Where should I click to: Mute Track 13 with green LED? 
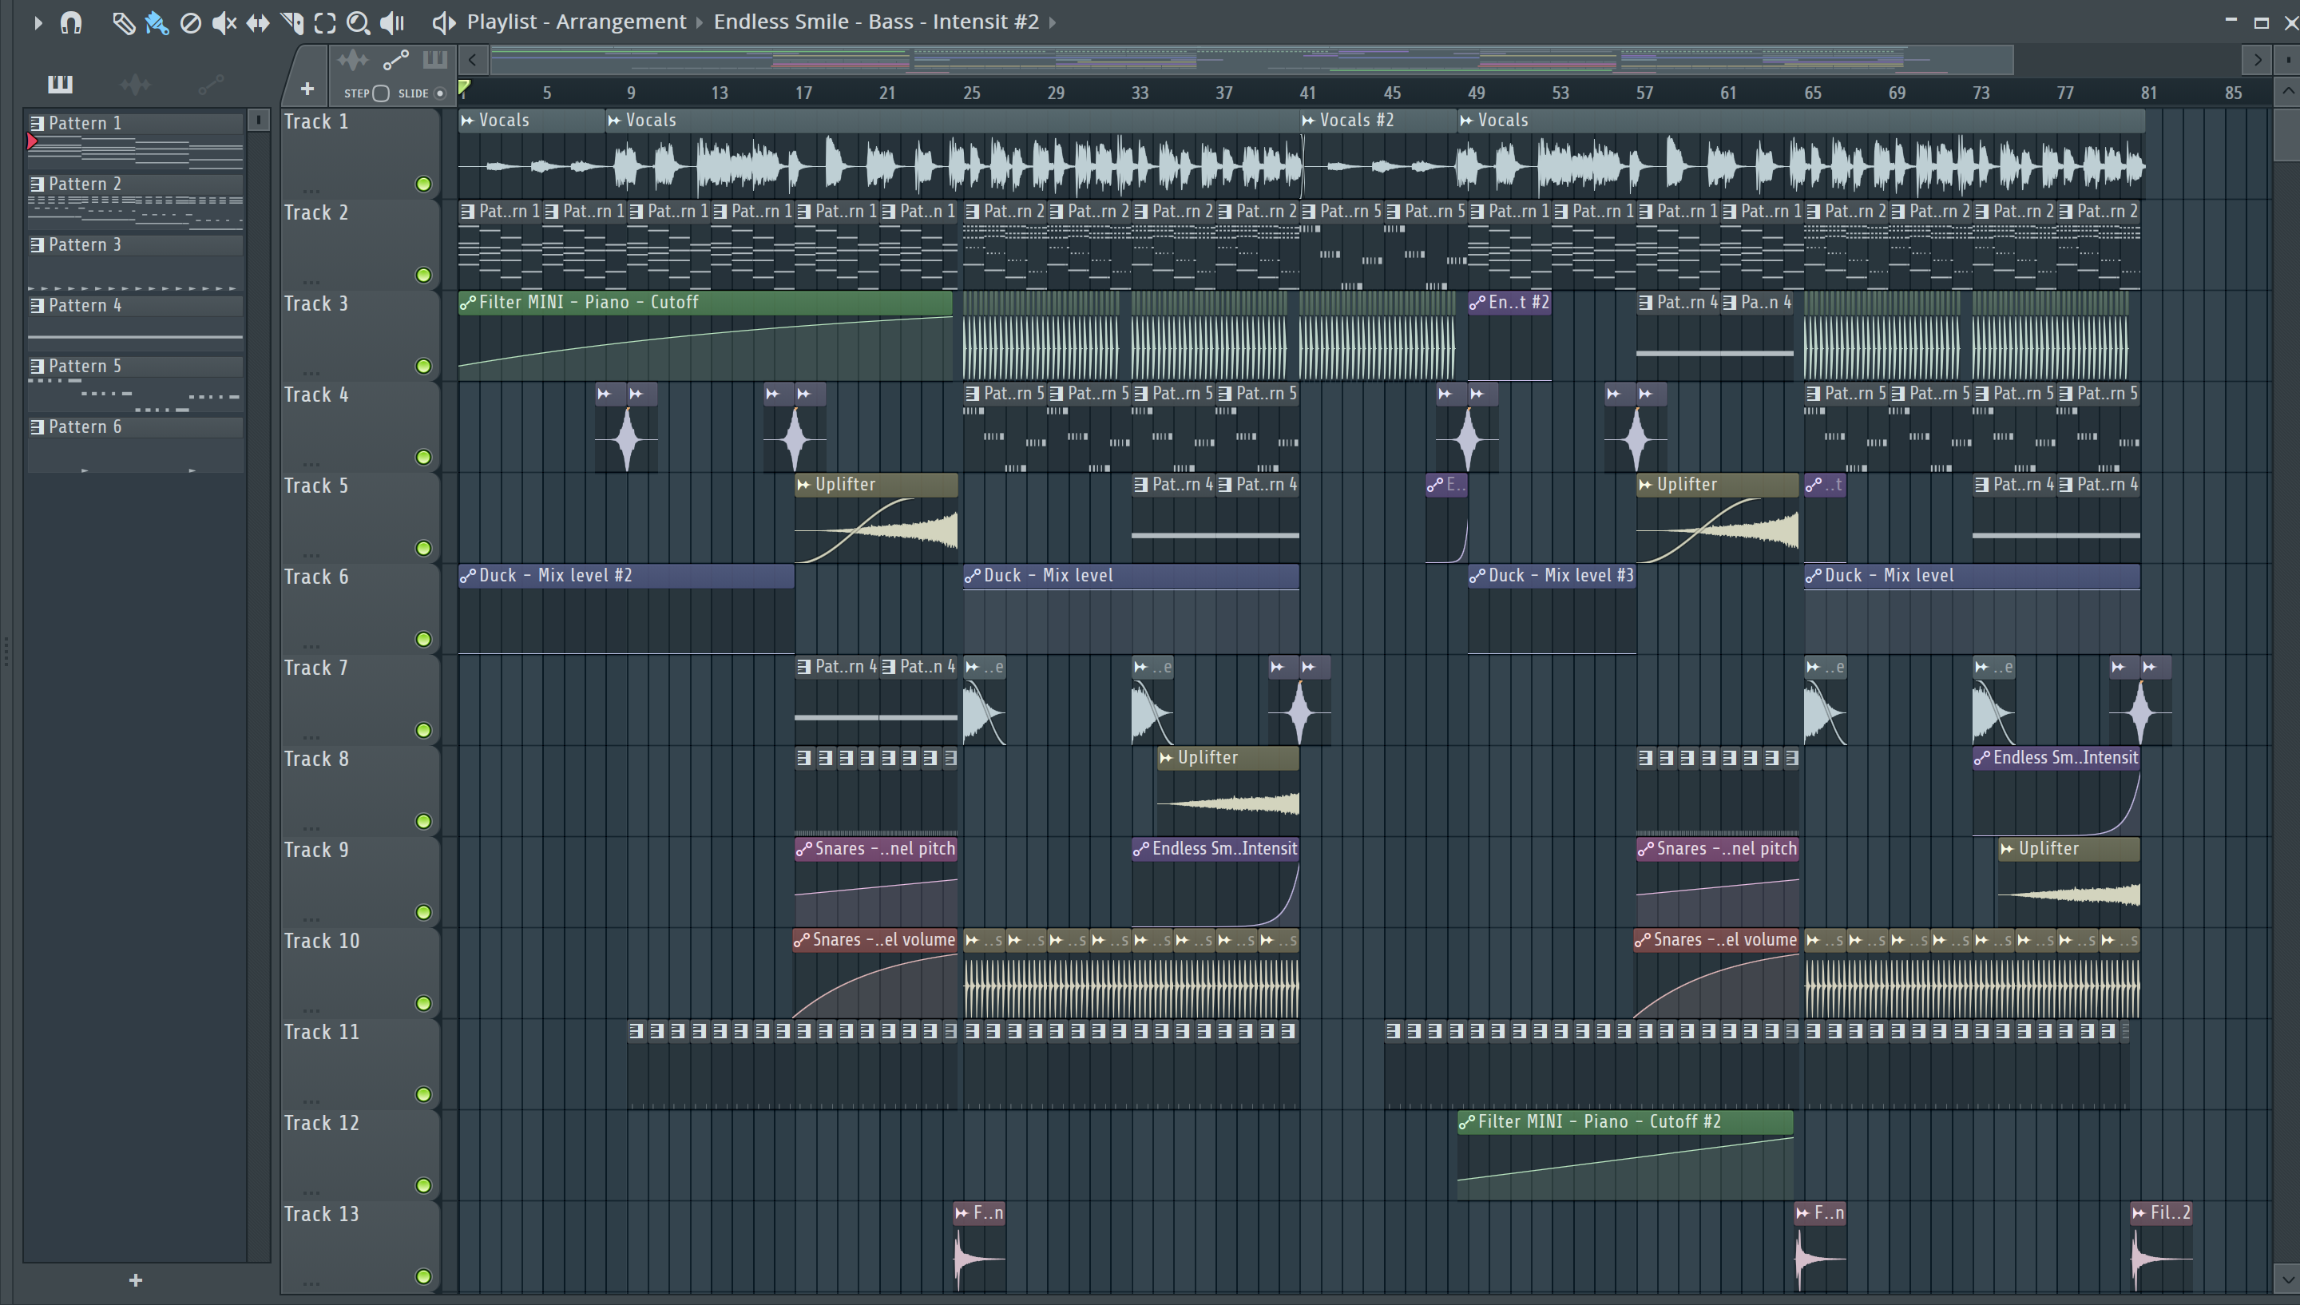coord(424,1276)
